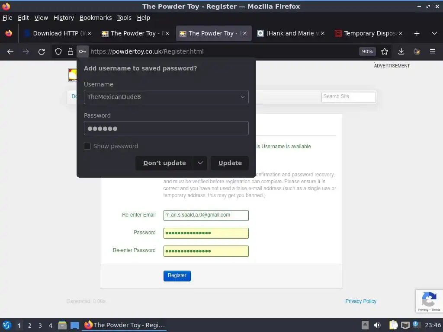This screenshot has width=443, height=332.
Task: Click the Update button
Action: tap(230, 163)
